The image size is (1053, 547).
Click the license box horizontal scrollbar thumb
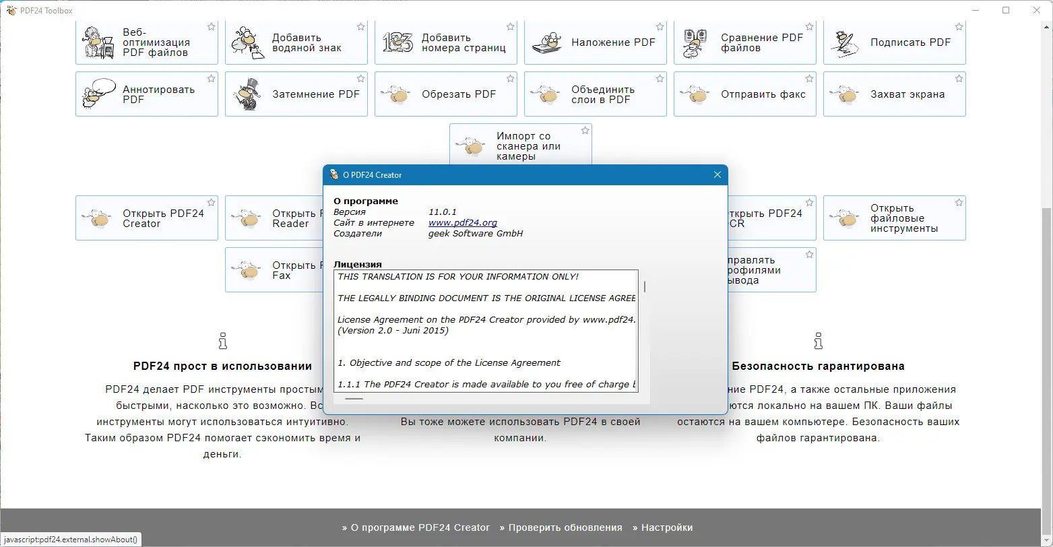point(354,399)
